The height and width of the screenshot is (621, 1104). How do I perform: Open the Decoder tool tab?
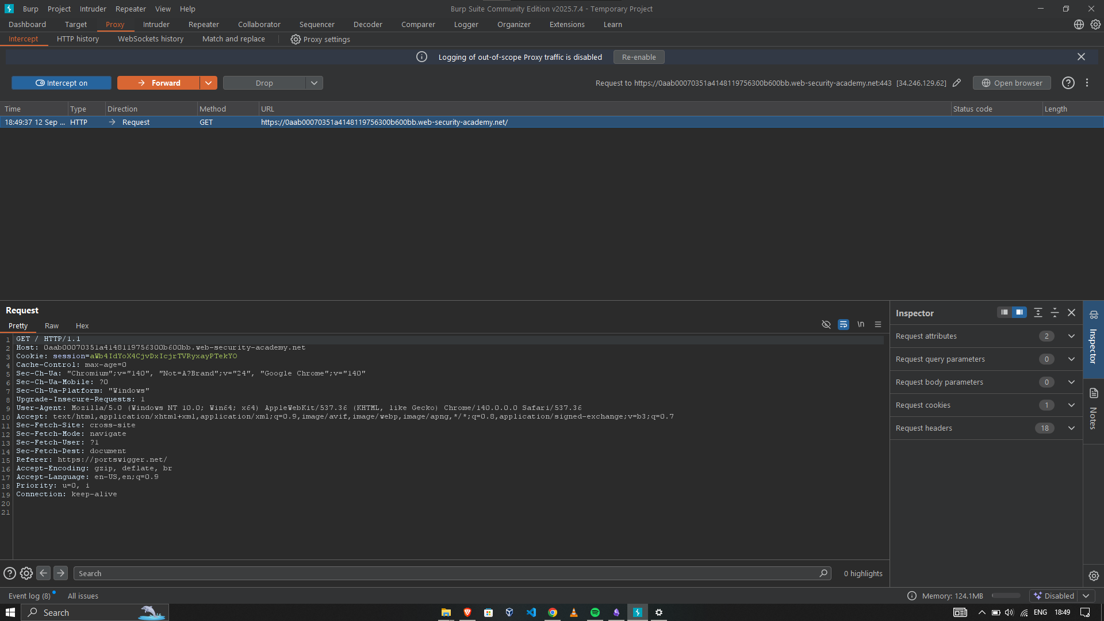pos(368,25)
